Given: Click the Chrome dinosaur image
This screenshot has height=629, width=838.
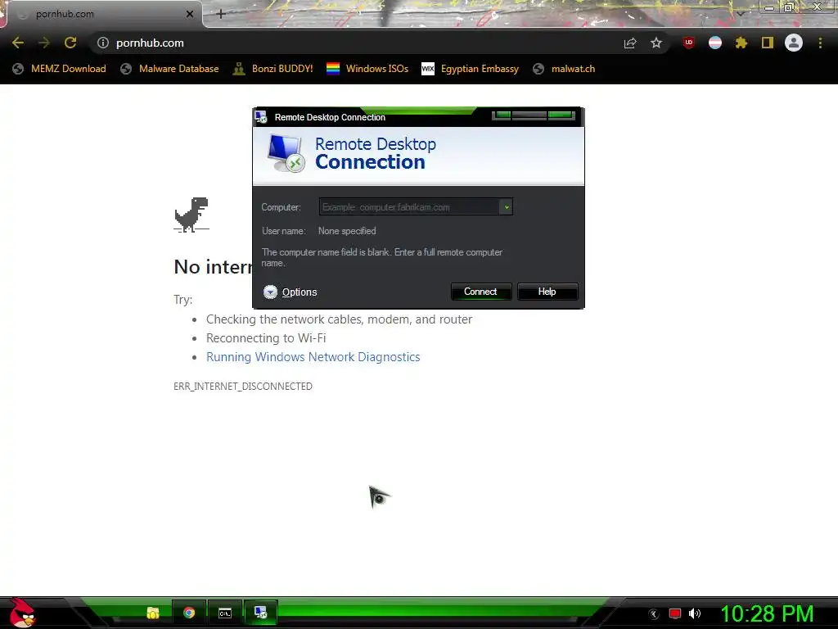Looking at the screenshot, I should (x=191, y=215).
